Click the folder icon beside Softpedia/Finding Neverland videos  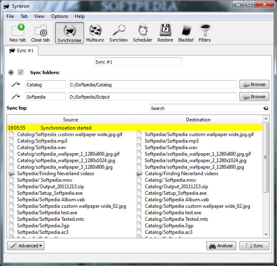12,174
